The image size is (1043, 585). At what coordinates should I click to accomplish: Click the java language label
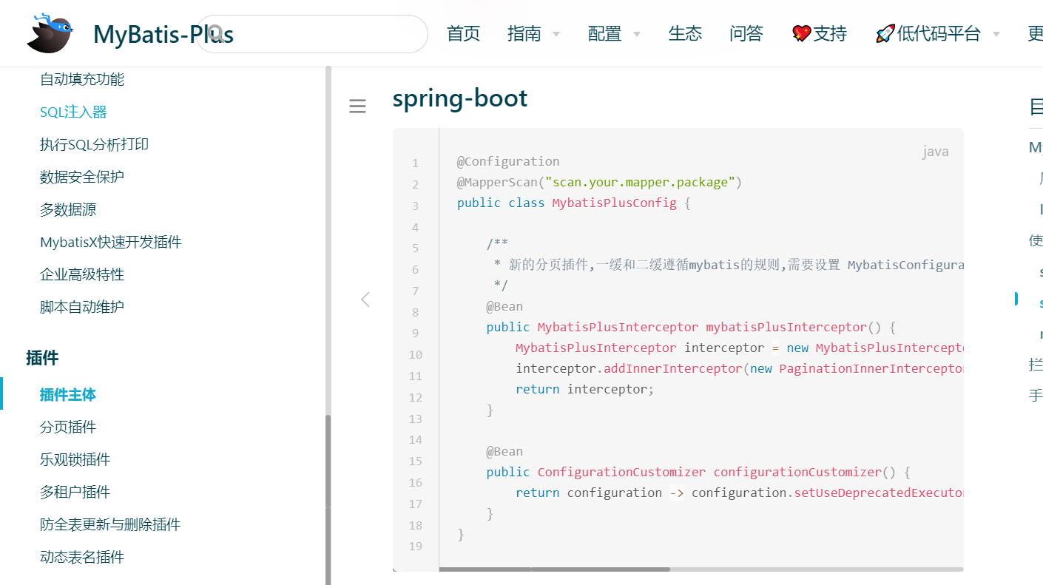[x=935, y=152]
